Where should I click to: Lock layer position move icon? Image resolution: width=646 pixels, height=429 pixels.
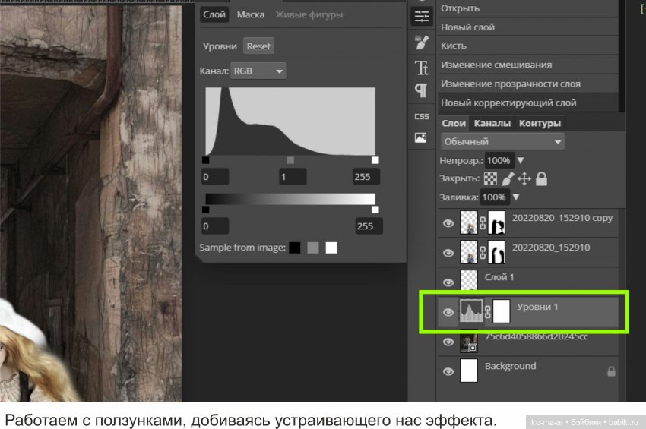[524, 178]
